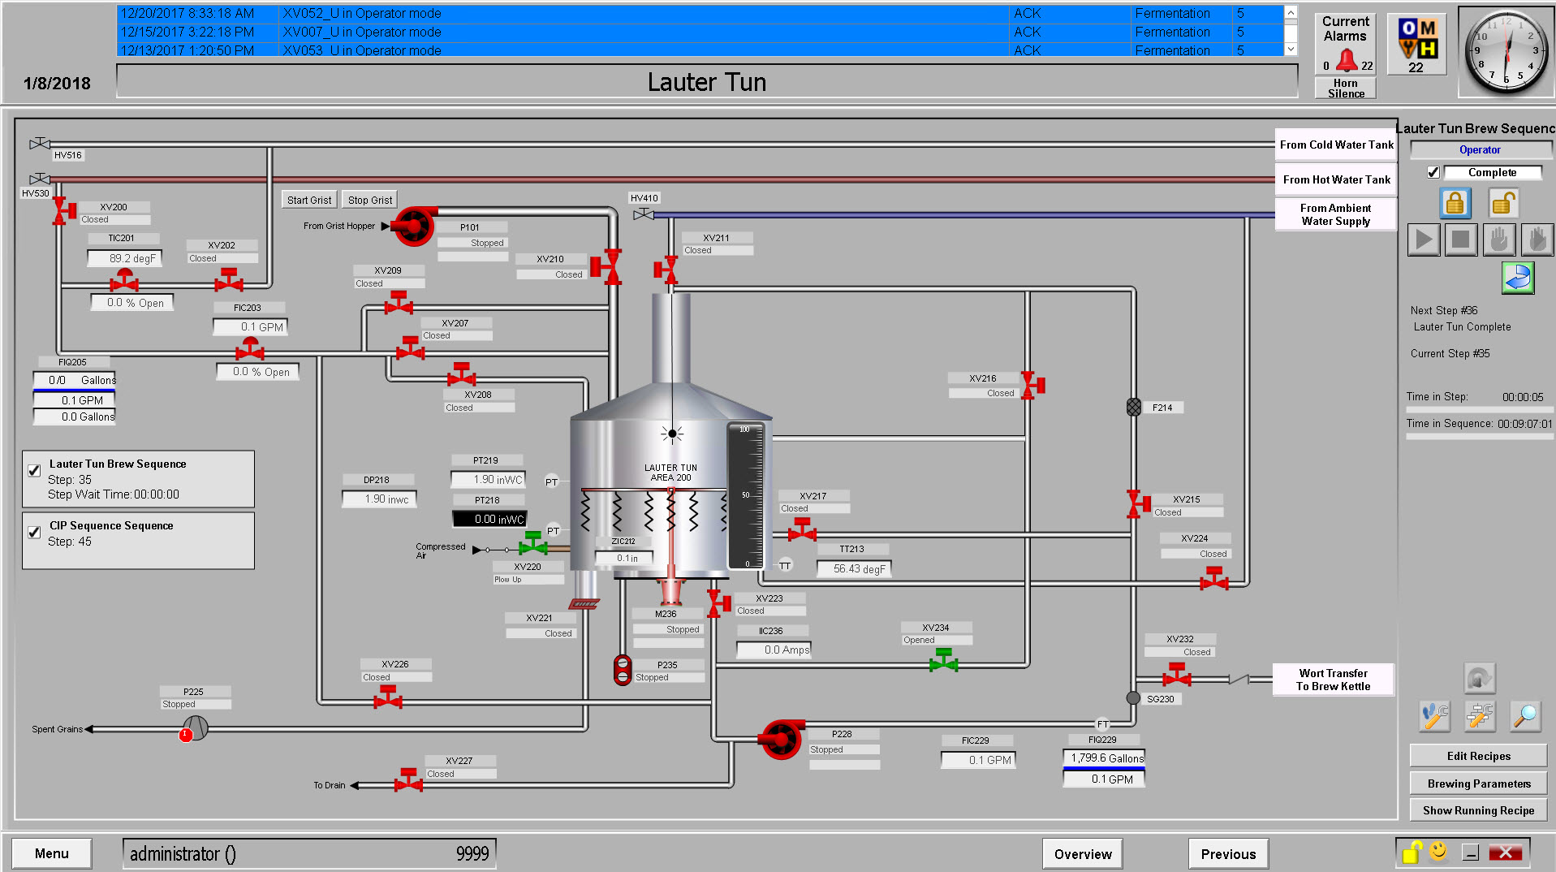Image resolution: width=1556 pixels, height=872 pixels.
Task: Click the analog clock
Action: pos(1506,50)
